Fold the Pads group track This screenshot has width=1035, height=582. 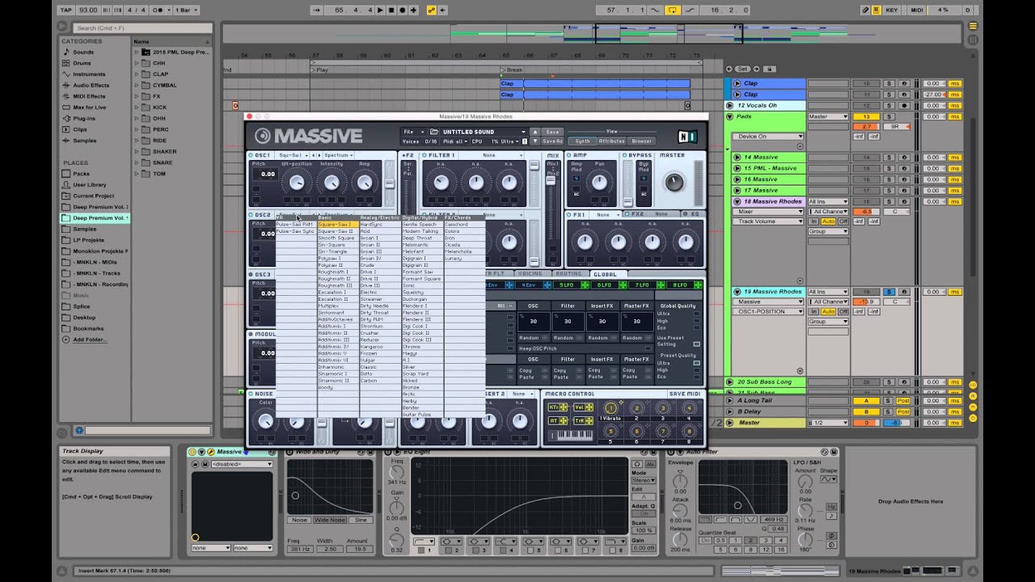coord(729,116)
